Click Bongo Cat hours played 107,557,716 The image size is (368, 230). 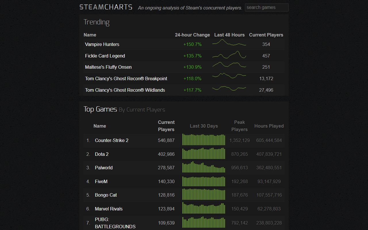pos(269,195)
